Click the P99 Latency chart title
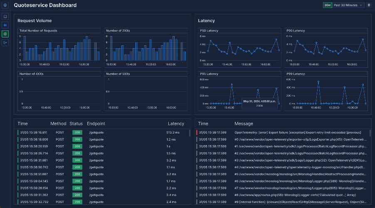Image resolution: width=375 pixels, height=208 pixels. [296, 74]
